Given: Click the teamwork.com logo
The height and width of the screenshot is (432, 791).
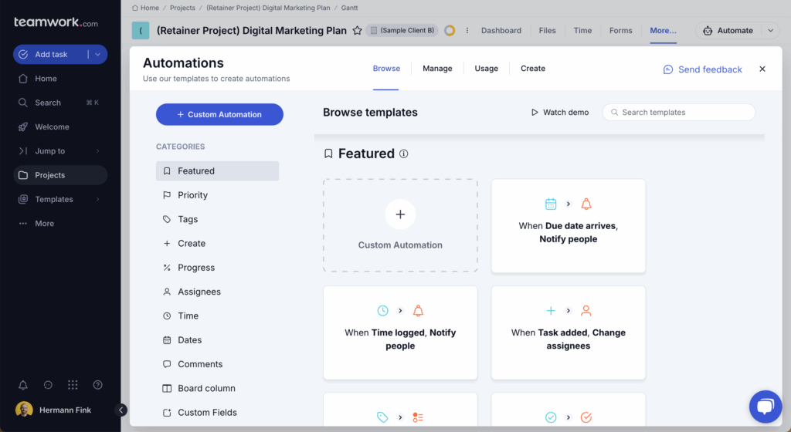Looking at the screenshot, I should point(56,22).
